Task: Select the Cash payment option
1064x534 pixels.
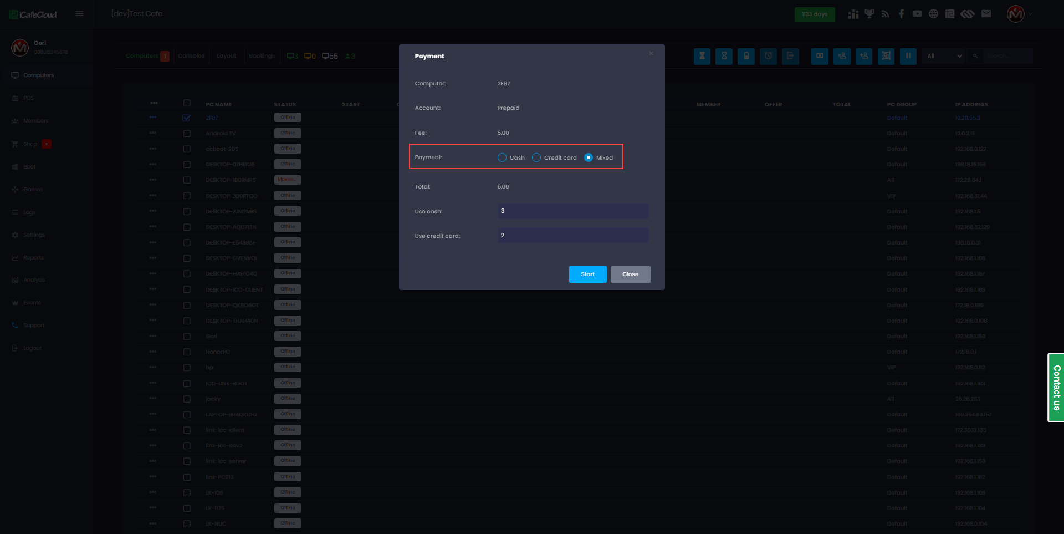Action: (502, 157)
